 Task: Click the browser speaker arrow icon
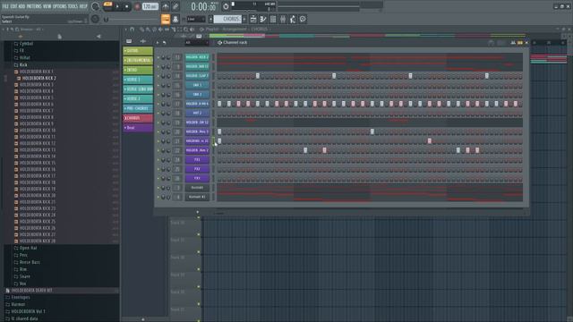click(98, 36)
